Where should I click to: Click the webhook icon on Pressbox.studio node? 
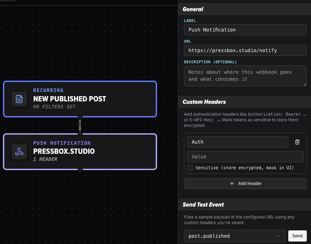coord(19,152)
